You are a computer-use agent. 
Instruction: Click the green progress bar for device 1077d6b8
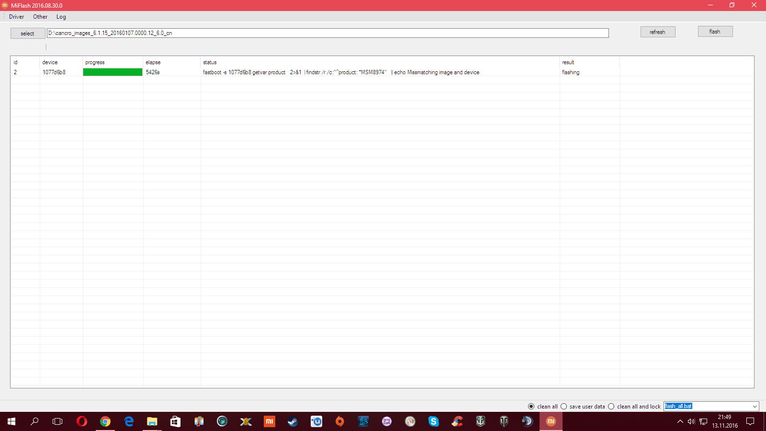point(113,72)
